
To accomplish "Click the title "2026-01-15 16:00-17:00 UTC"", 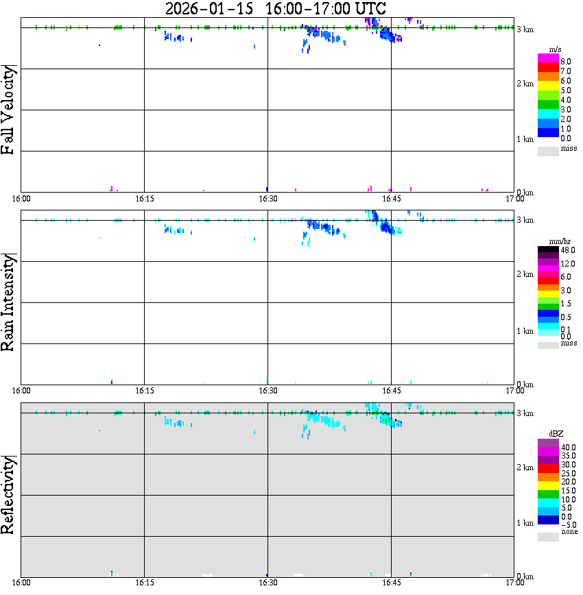I will coord(275,8).
